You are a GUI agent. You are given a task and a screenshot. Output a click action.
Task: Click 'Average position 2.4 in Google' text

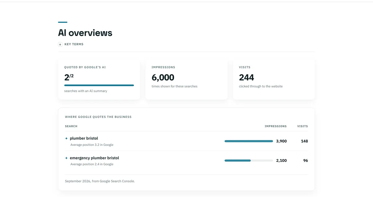coord(92,164)
